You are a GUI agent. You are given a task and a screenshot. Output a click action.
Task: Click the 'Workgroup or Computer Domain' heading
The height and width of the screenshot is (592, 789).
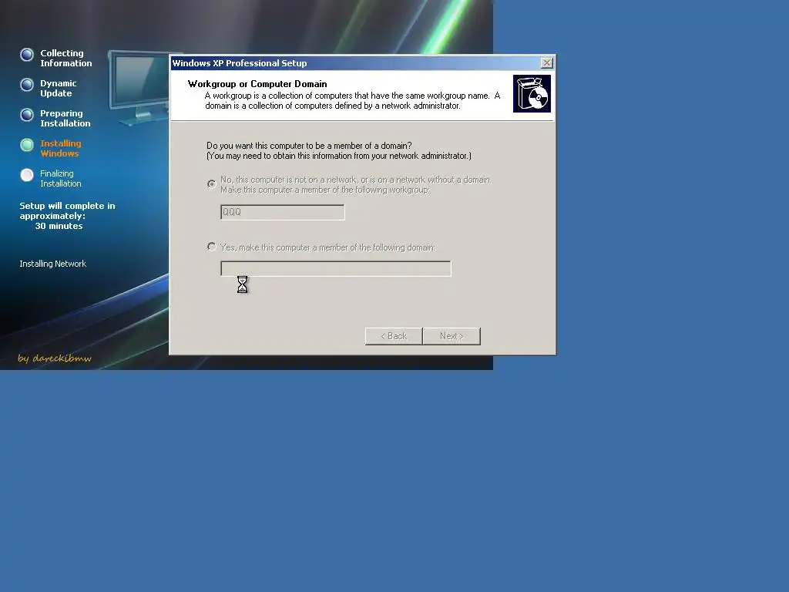coord(257,84)
